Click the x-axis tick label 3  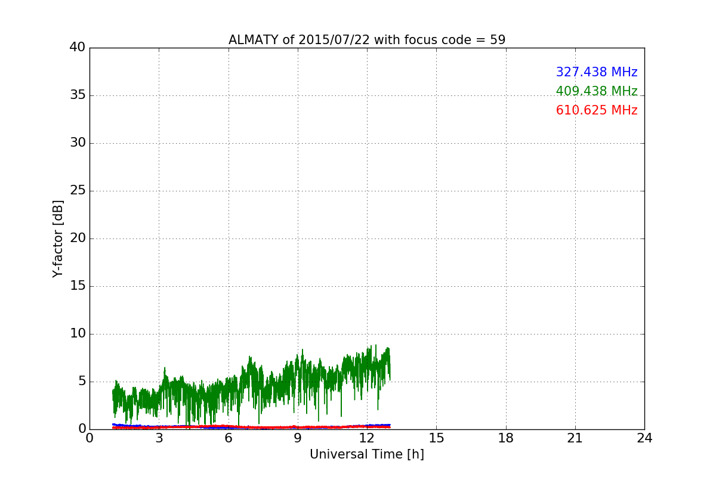159,438
